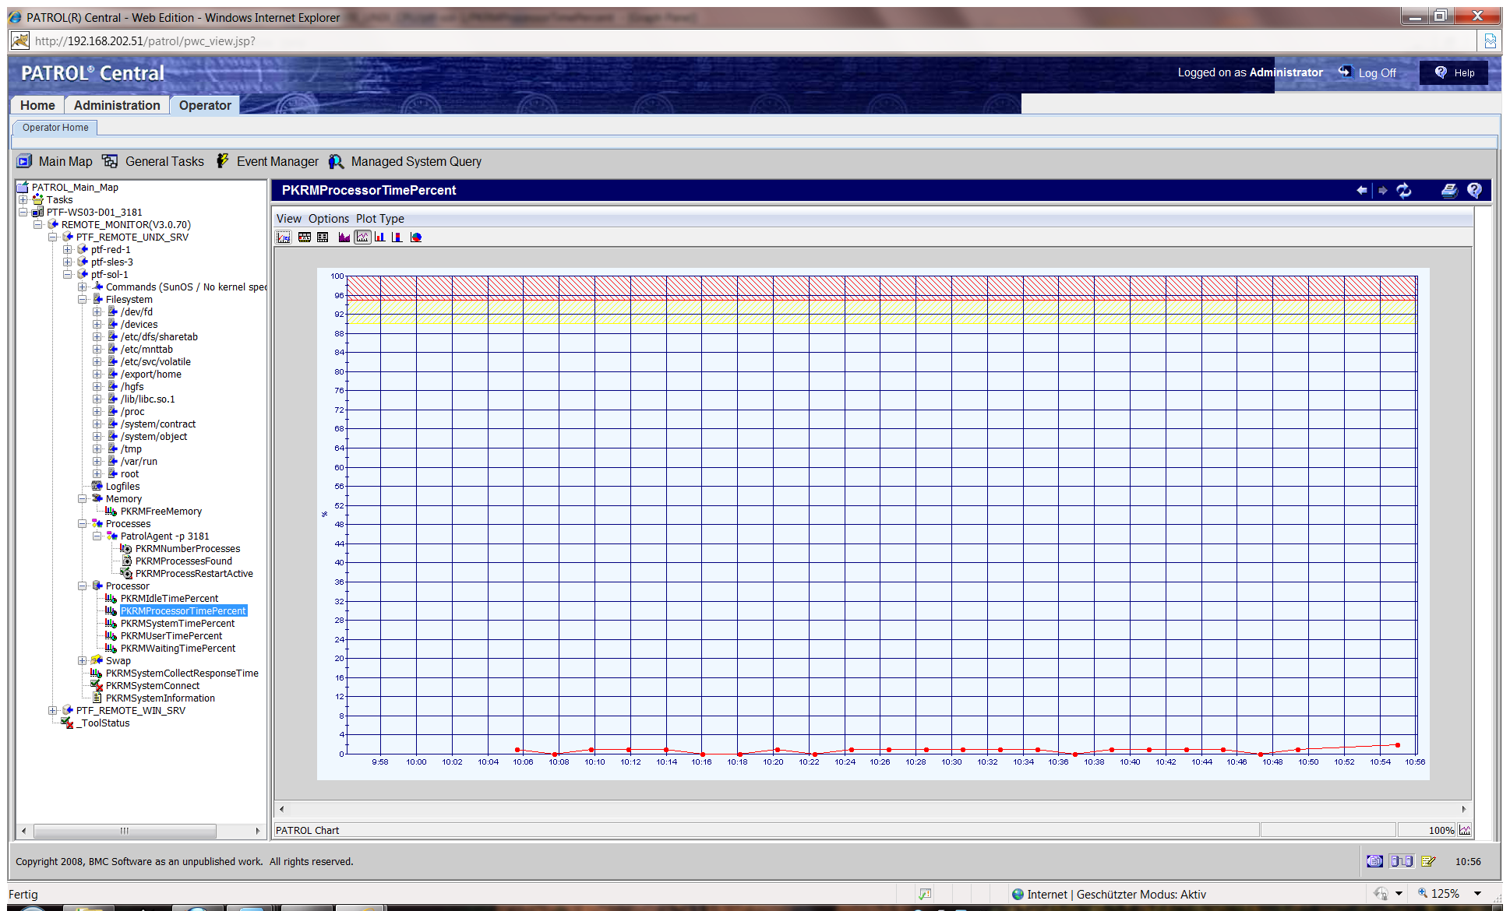Open the Managed System Query link
The width and height of the screenshot is (1510, 911).
tap(416, 161)
